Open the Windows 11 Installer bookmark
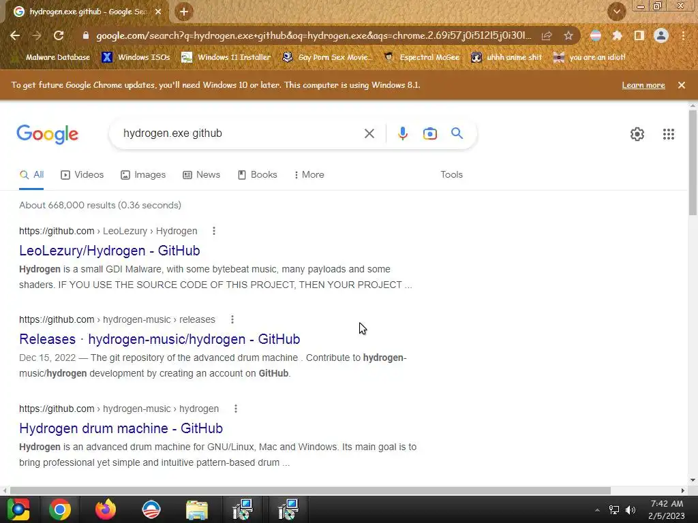Viewport: 698px width, 523px height. 226,57
